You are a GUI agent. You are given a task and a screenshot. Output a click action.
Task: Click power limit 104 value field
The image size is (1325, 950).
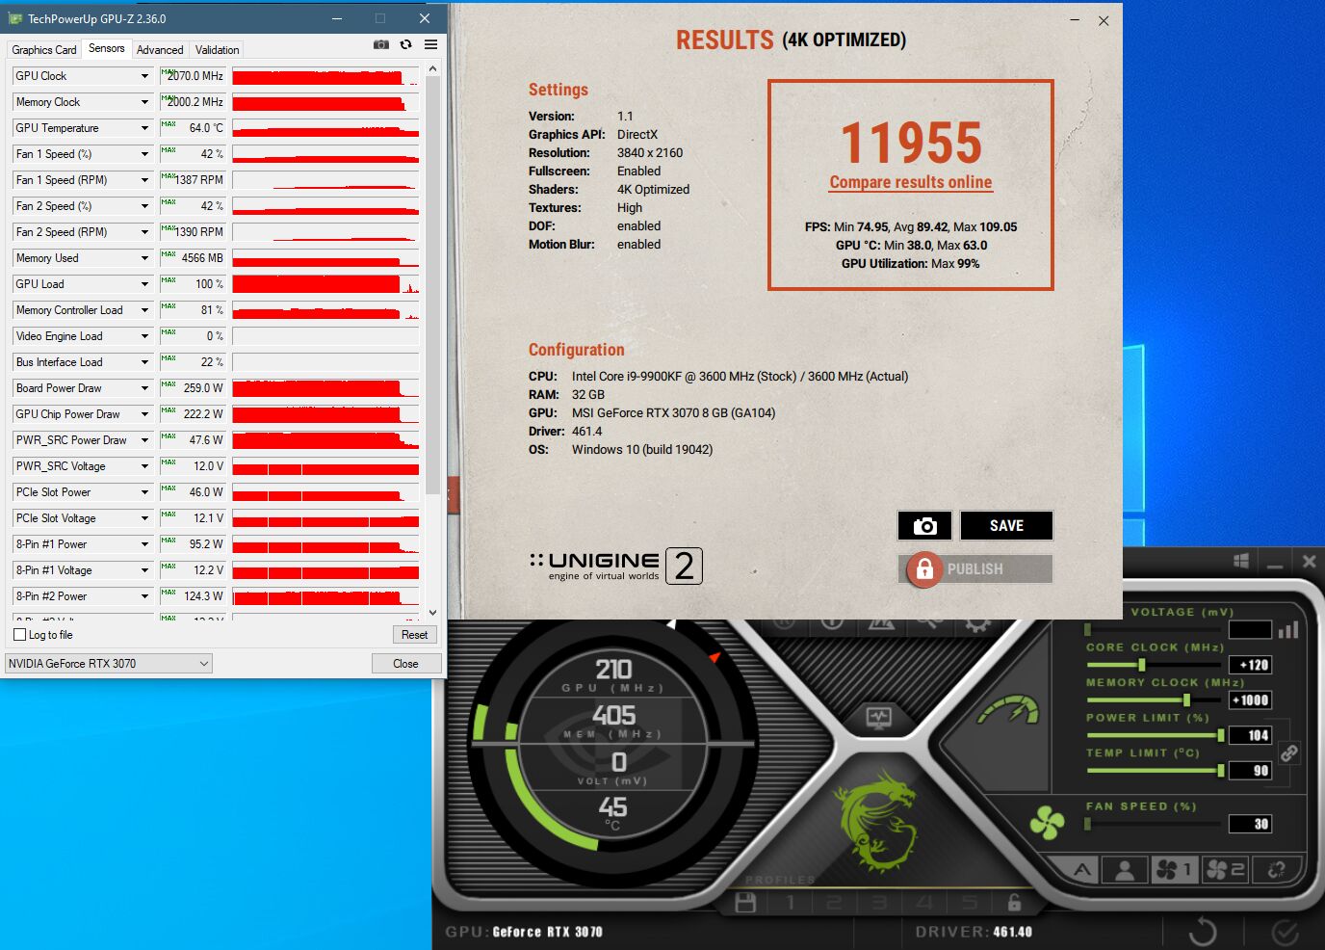1250,735
